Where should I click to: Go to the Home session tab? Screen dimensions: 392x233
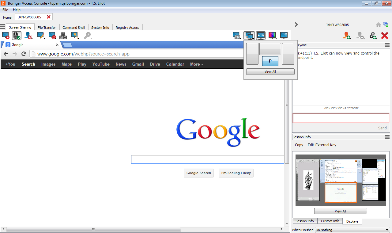click(7, 17)
